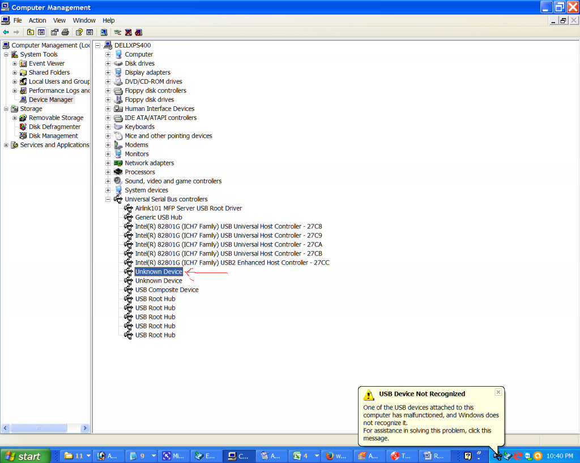Open the Start menu

click(x=25, y=456)
